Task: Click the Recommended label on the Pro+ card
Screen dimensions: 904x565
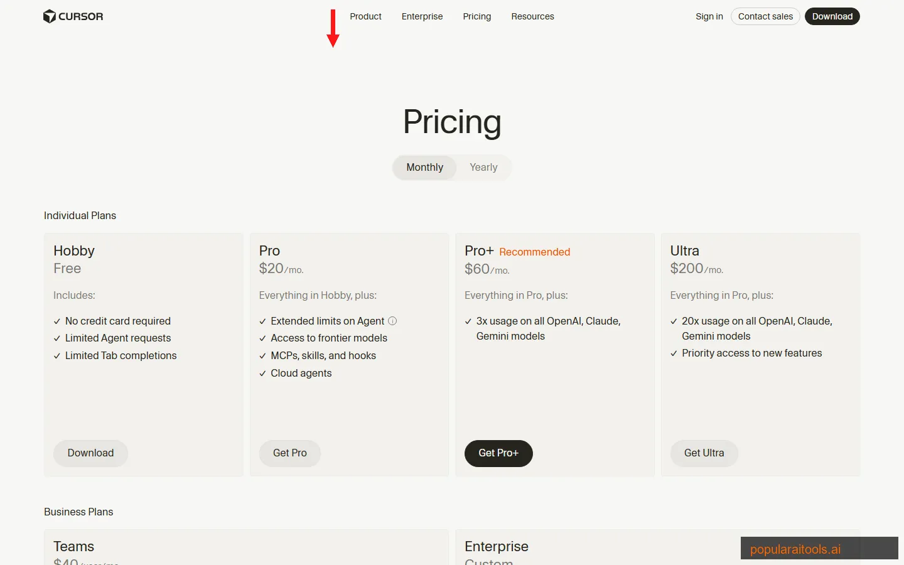Action: (534, 252)
